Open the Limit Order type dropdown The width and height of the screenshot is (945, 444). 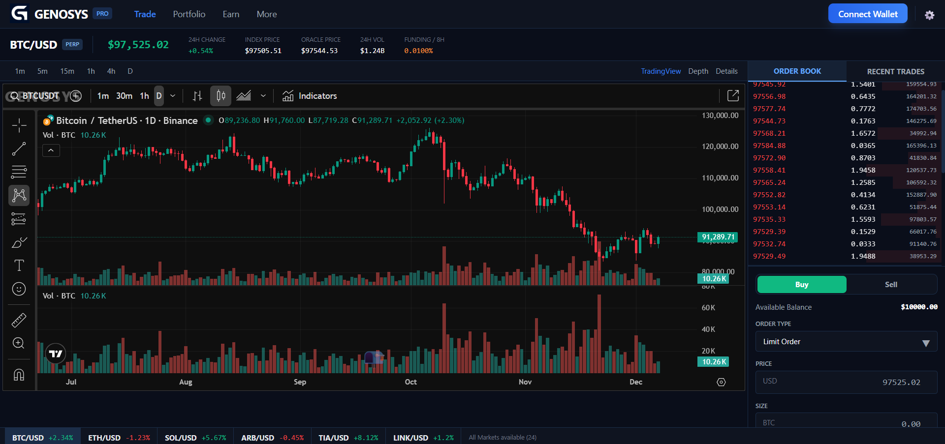click(846, 341)
